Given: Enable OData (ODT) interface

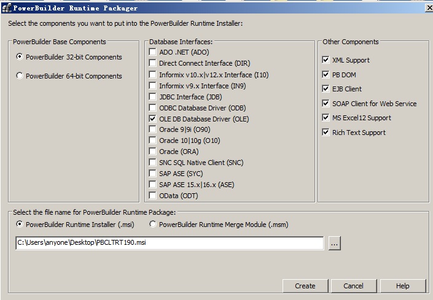Looking at the screenshot, I should (152, 195).
